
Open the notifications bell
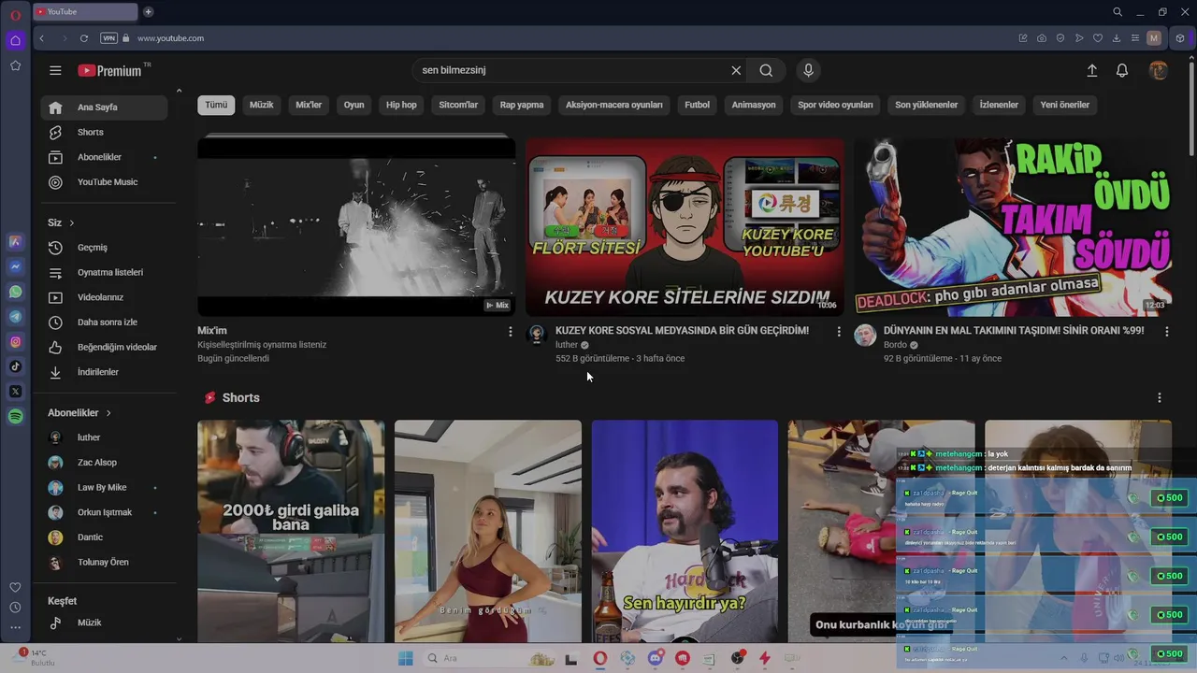tap(1122, 70)
